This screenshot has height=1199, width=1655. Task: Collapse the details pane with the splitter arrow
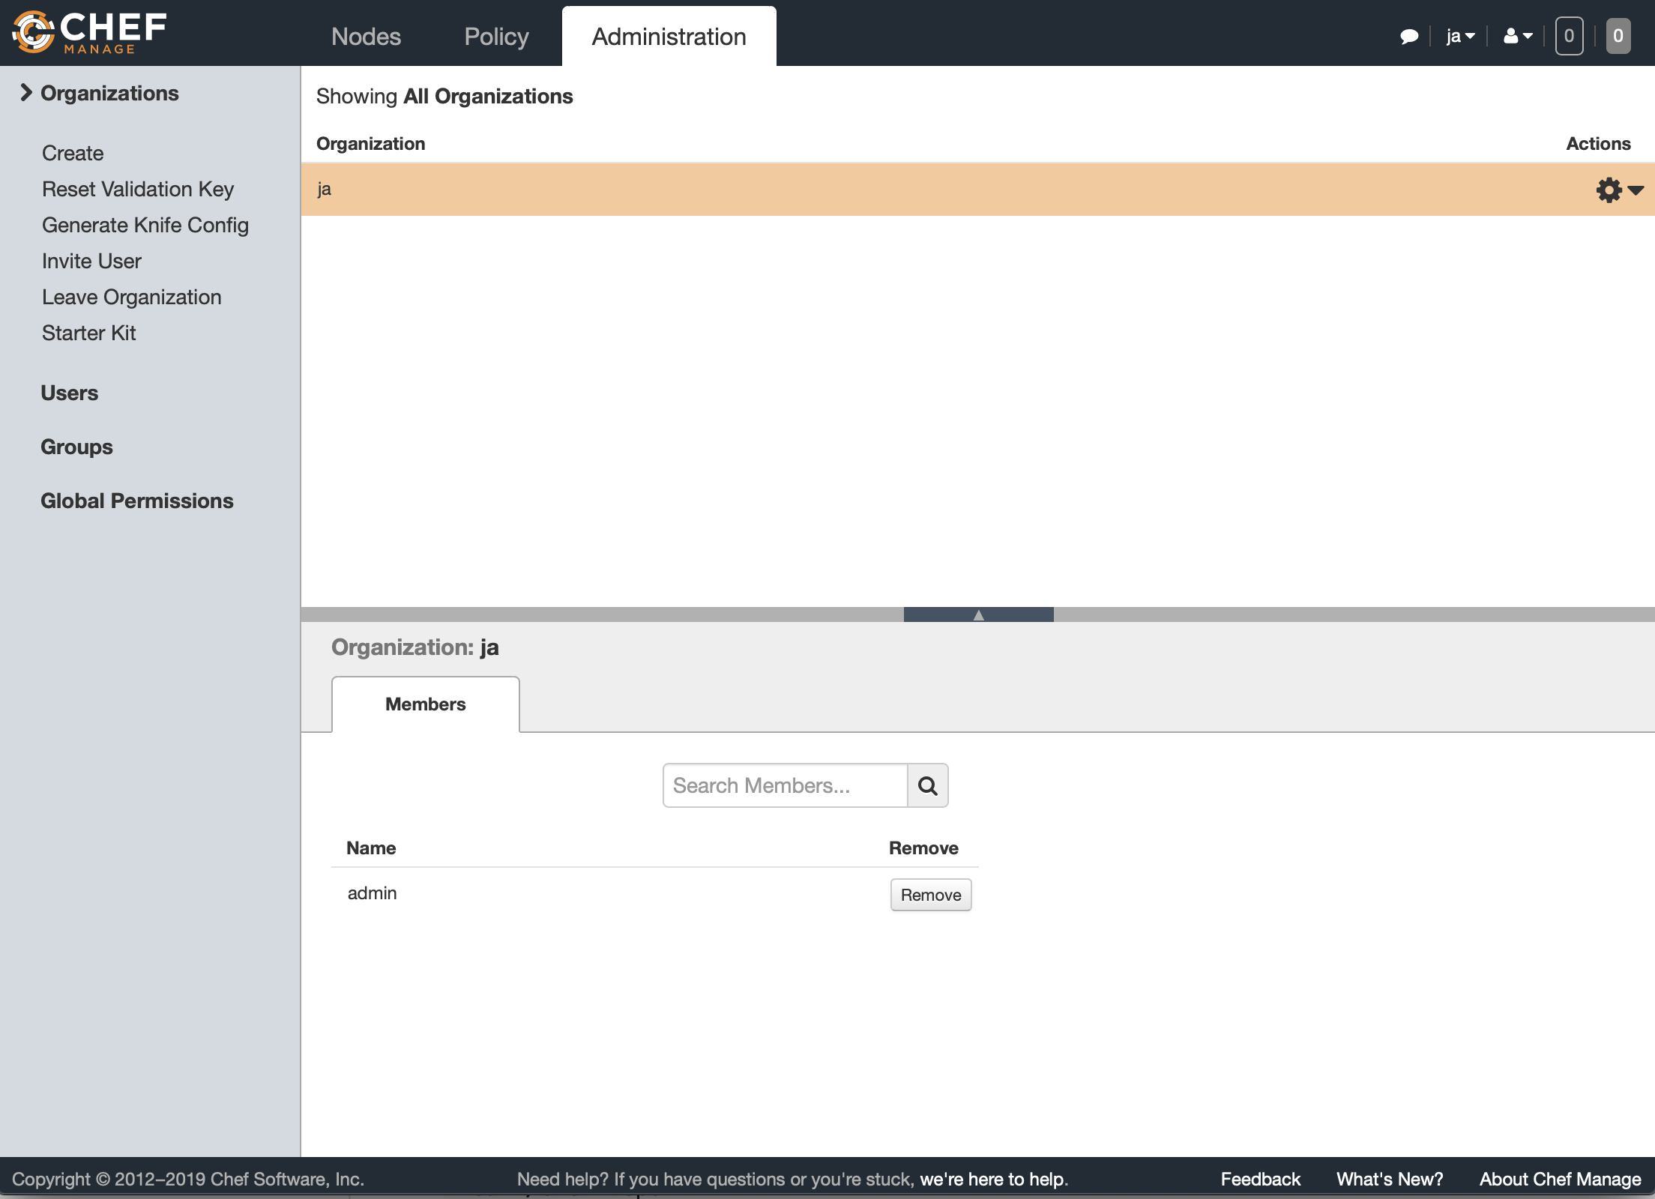(979, 614)
